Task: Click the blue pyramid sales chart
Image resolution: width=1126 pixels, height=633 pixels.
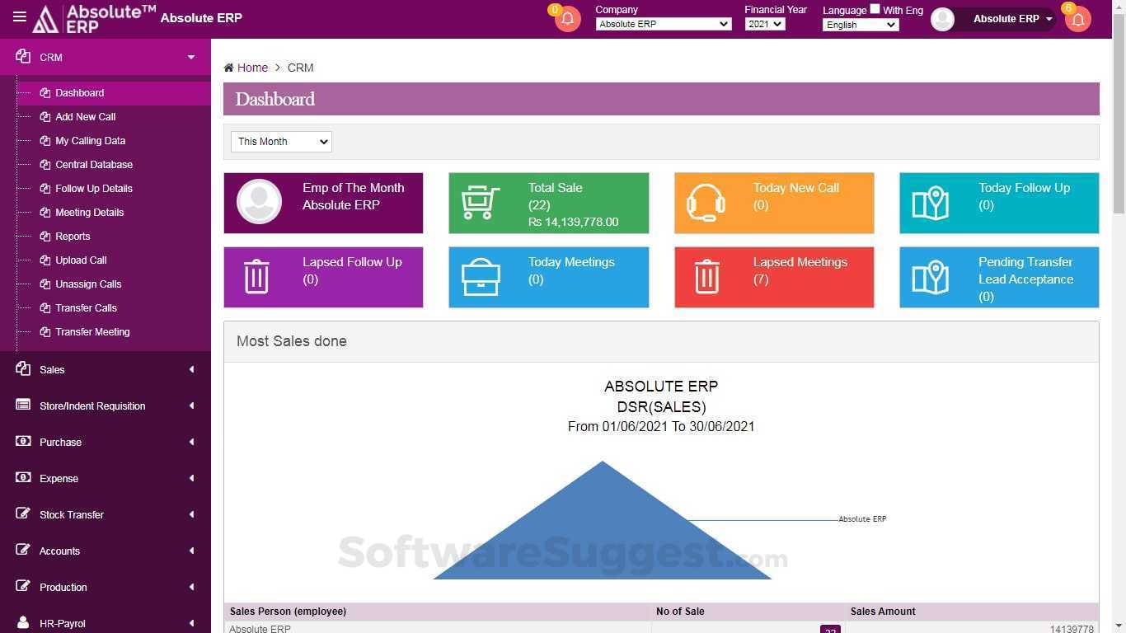Action: [603, 520]
